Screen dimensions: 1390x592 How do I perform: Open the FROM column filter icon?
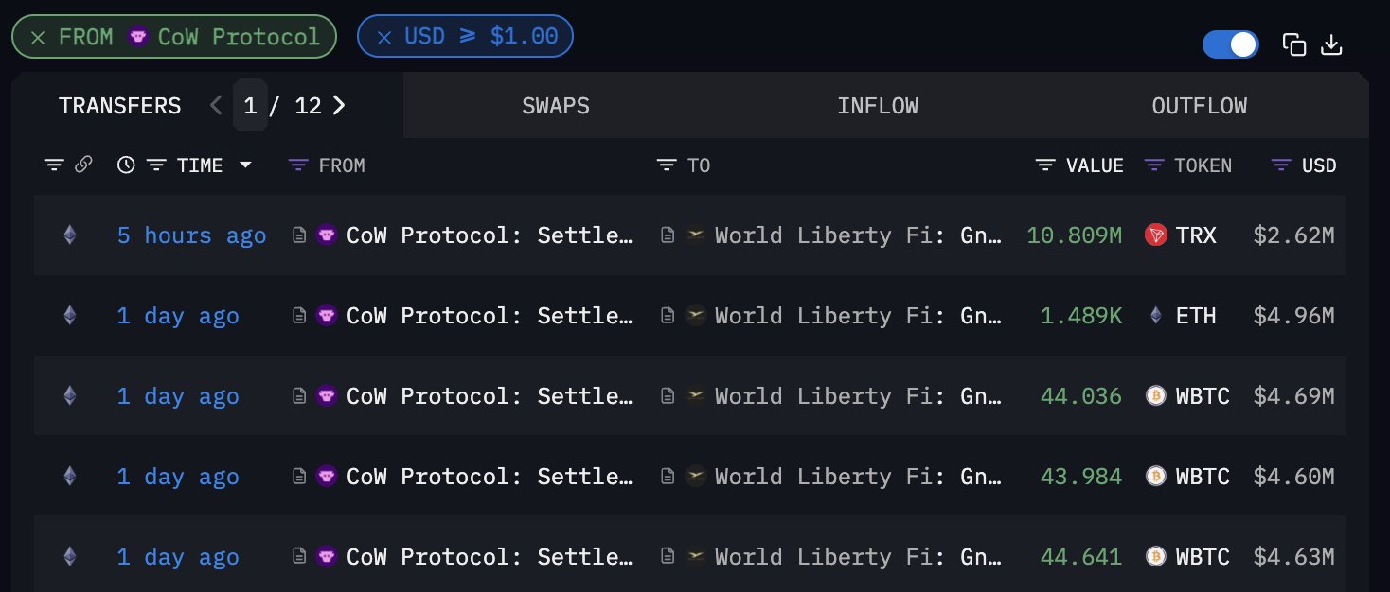click(x=298, y=165)
